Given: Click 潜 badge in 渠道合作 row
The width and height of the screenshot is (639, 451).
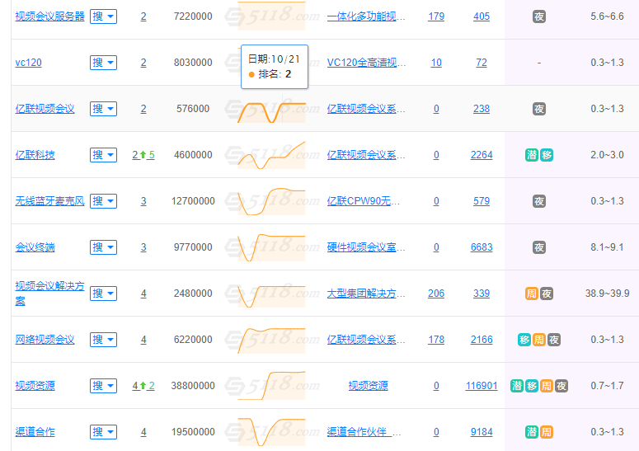Looking at the screenshot, I should coord(532,432).
